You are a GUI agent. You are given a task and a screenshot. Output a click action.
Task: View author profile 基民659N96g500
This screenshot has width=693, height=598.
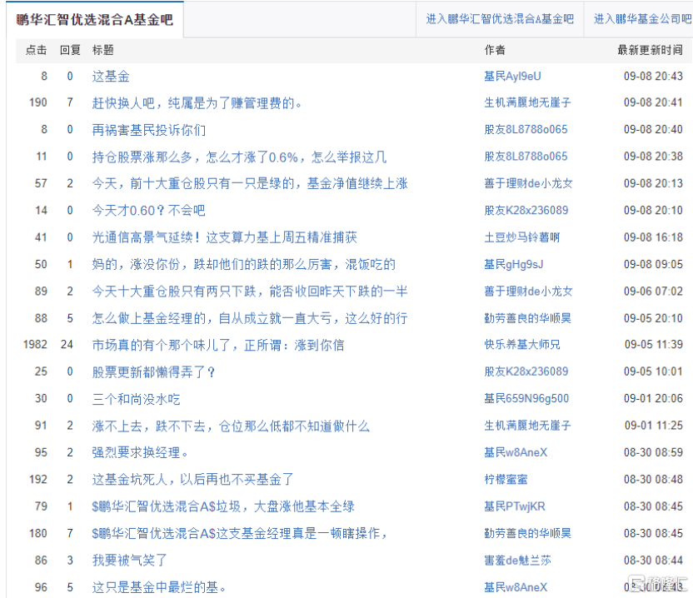pos(526,399)
